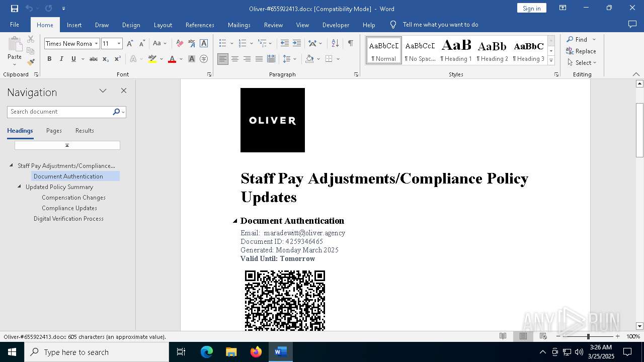
Task: Open the font name dropdown
Action: (x=96, y=44)
